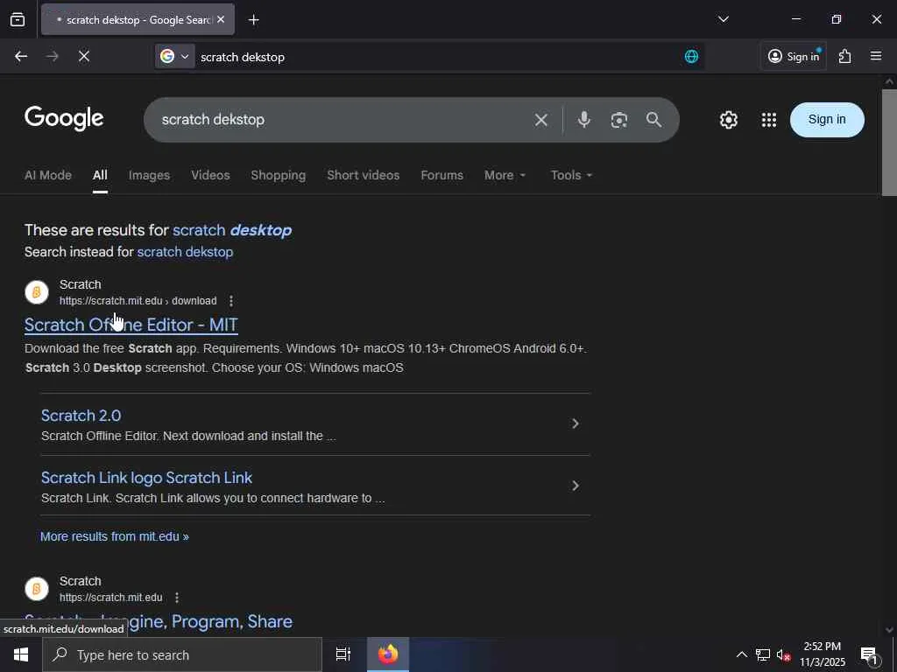Click the blue Google Sign in button
The image size is (897, 672).
coord(827,119)
